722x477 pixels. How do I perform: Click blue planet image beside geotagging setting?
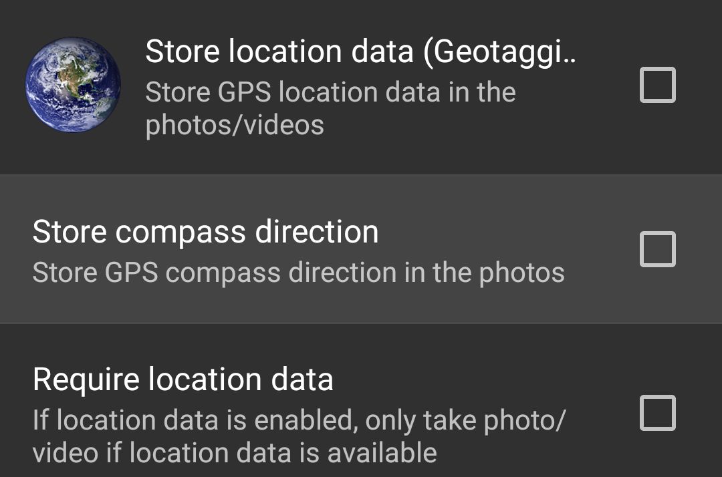pos(73,85)
